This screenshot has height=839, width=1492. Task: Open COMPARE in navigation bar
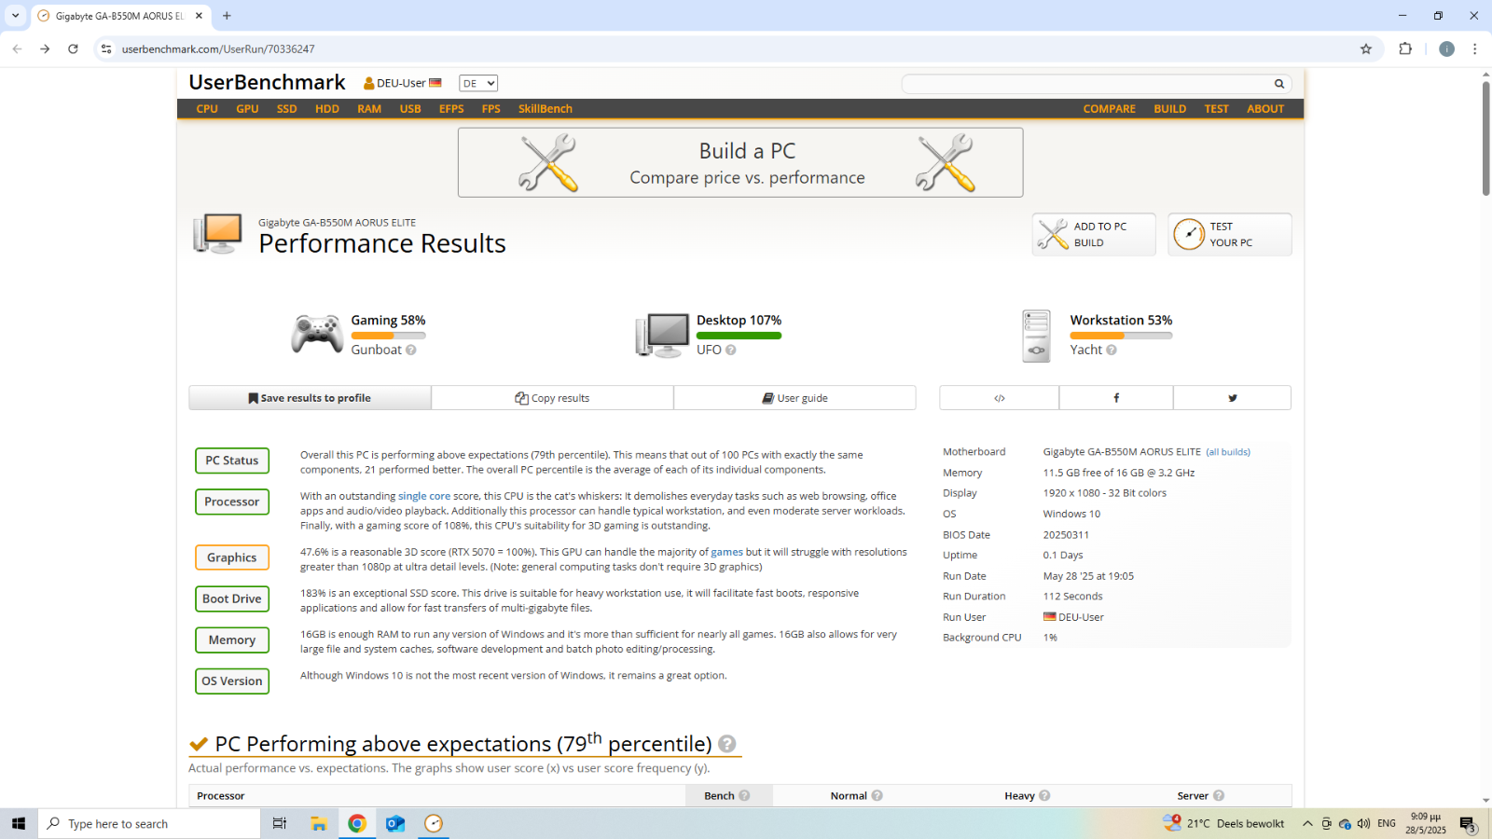[x=1109, y=109]
